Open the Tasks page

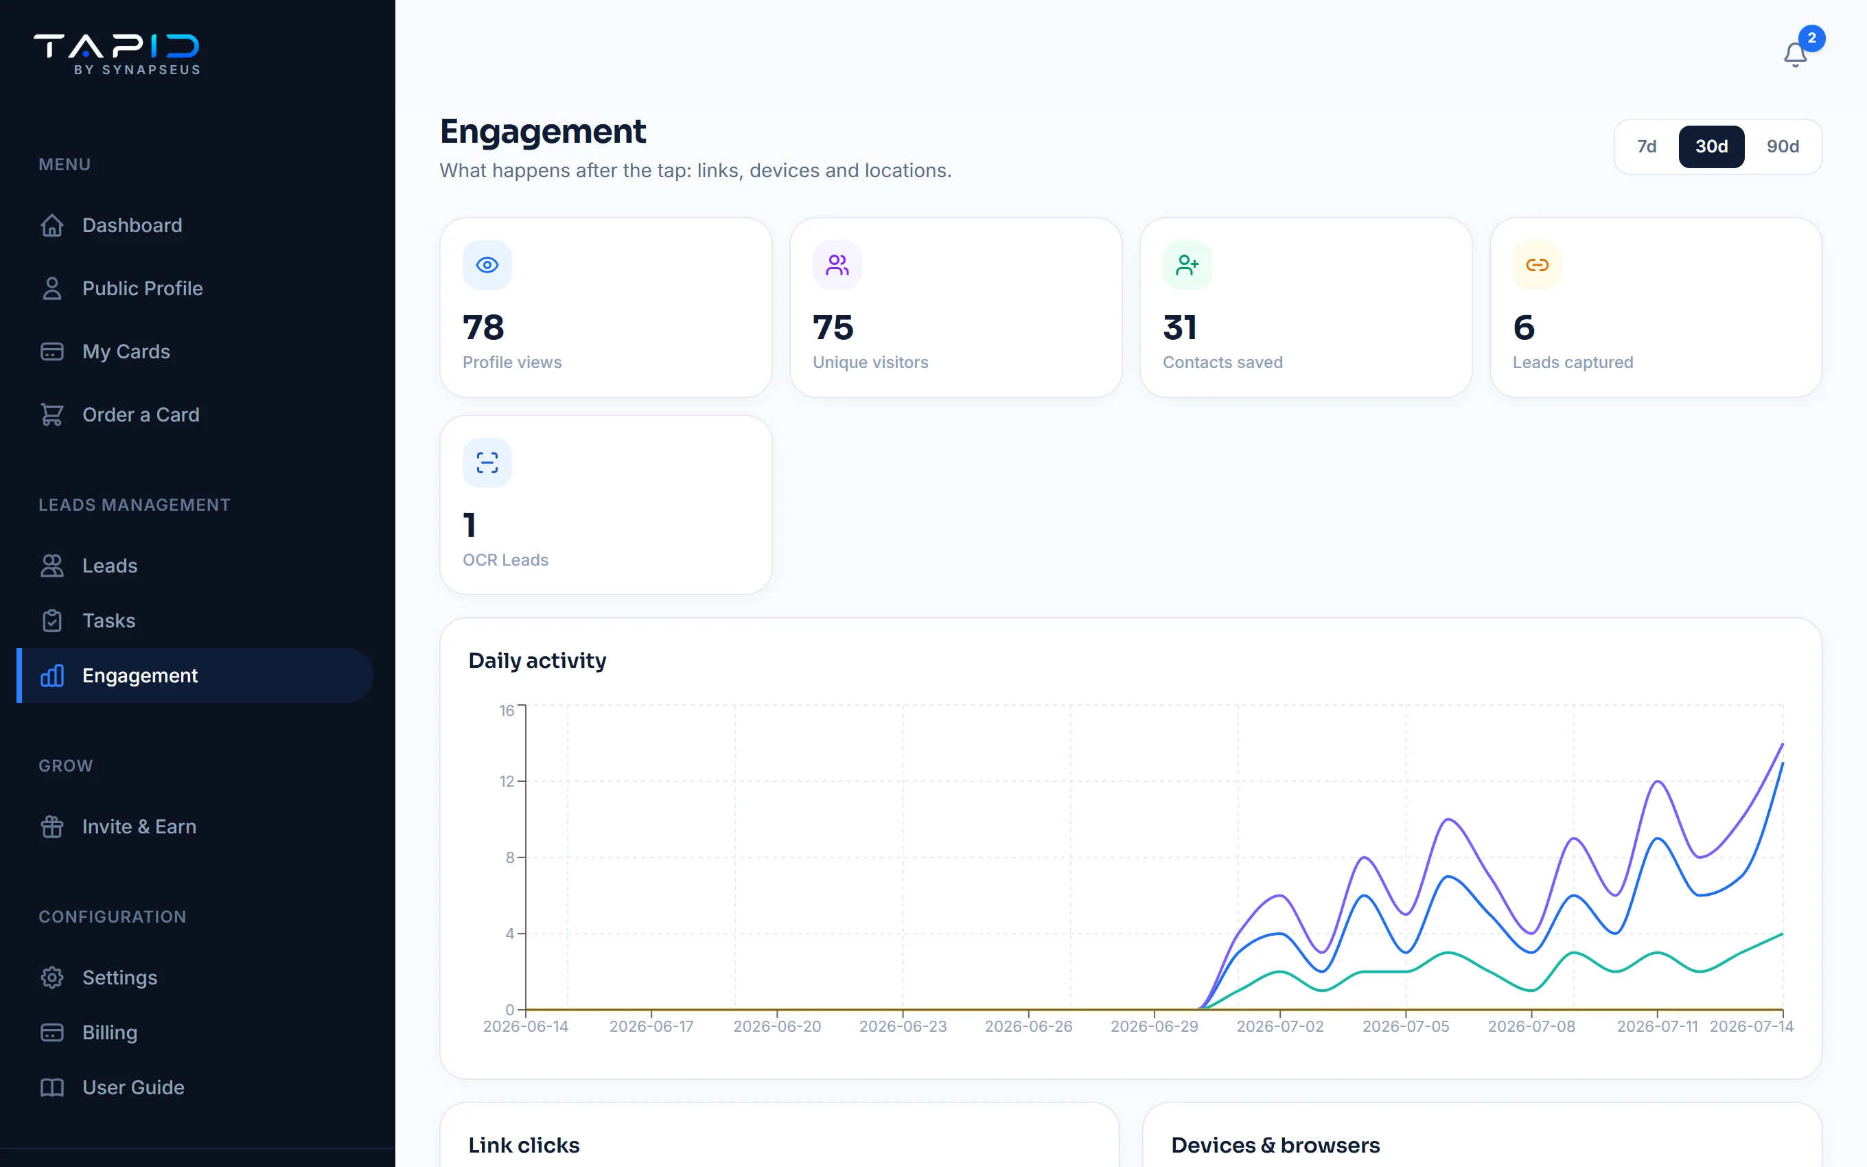coord(194,621)
